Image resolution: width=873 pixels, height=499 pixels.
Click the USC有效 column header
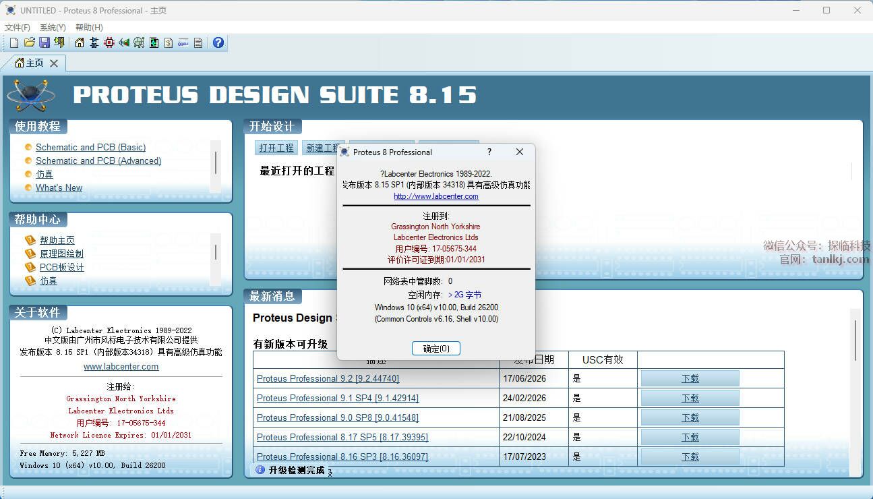(x=603, y=359)
